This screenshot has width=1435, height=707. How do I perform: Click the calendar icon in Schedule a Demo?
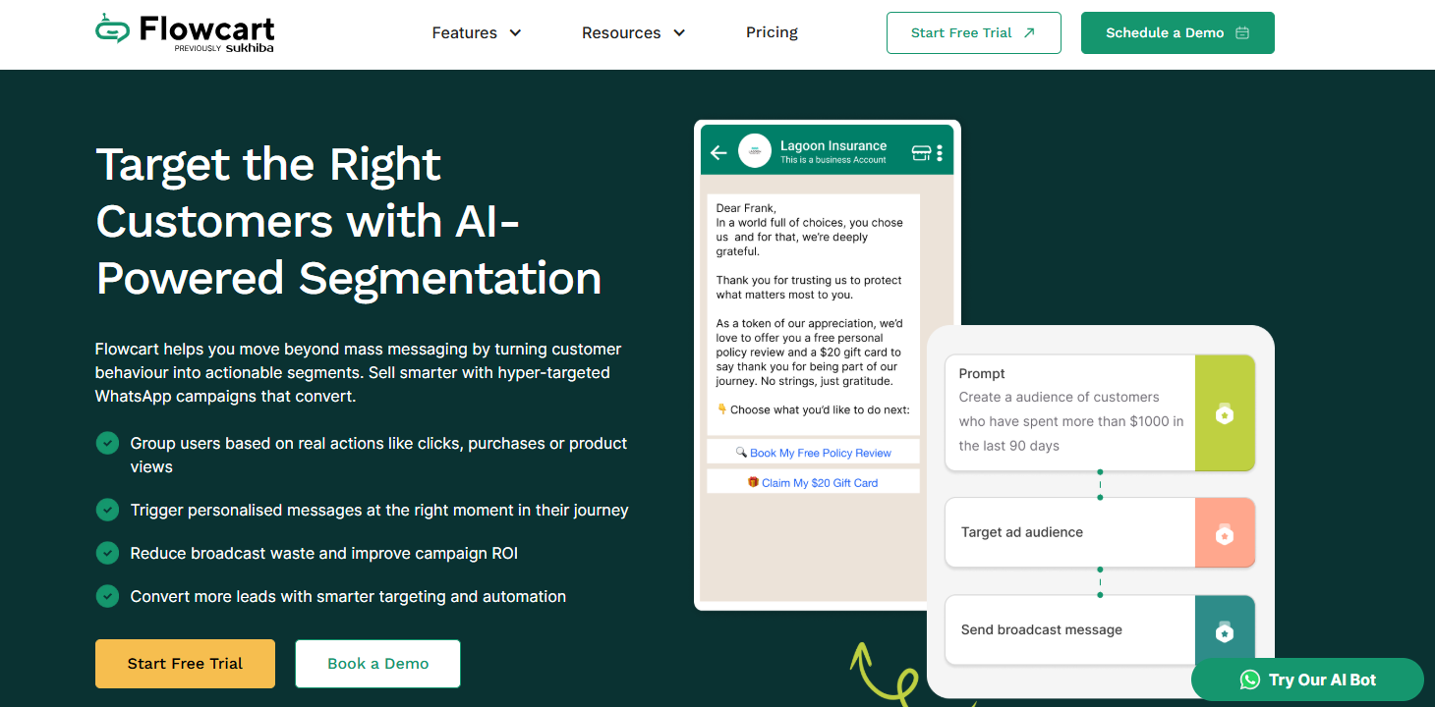coord(1242,32)
